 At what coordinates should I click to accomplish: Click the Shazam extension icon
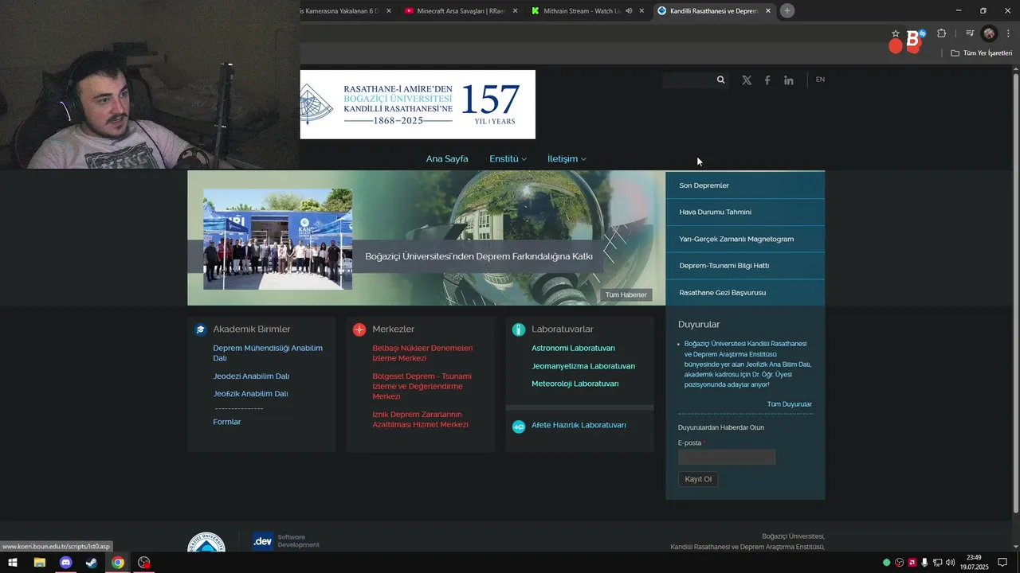tap(922, 33)
